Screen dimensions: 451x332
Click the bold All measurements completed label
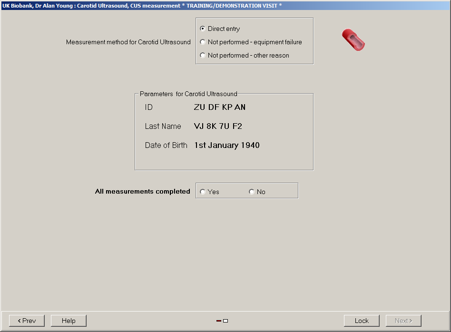[143, 192]
